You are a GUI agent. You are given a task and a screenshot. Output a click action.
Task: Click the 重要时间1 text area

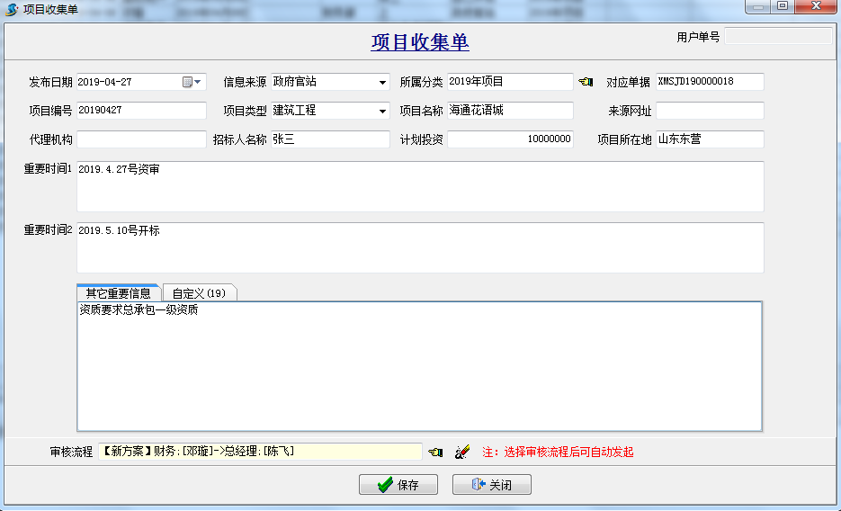(419, 187)
